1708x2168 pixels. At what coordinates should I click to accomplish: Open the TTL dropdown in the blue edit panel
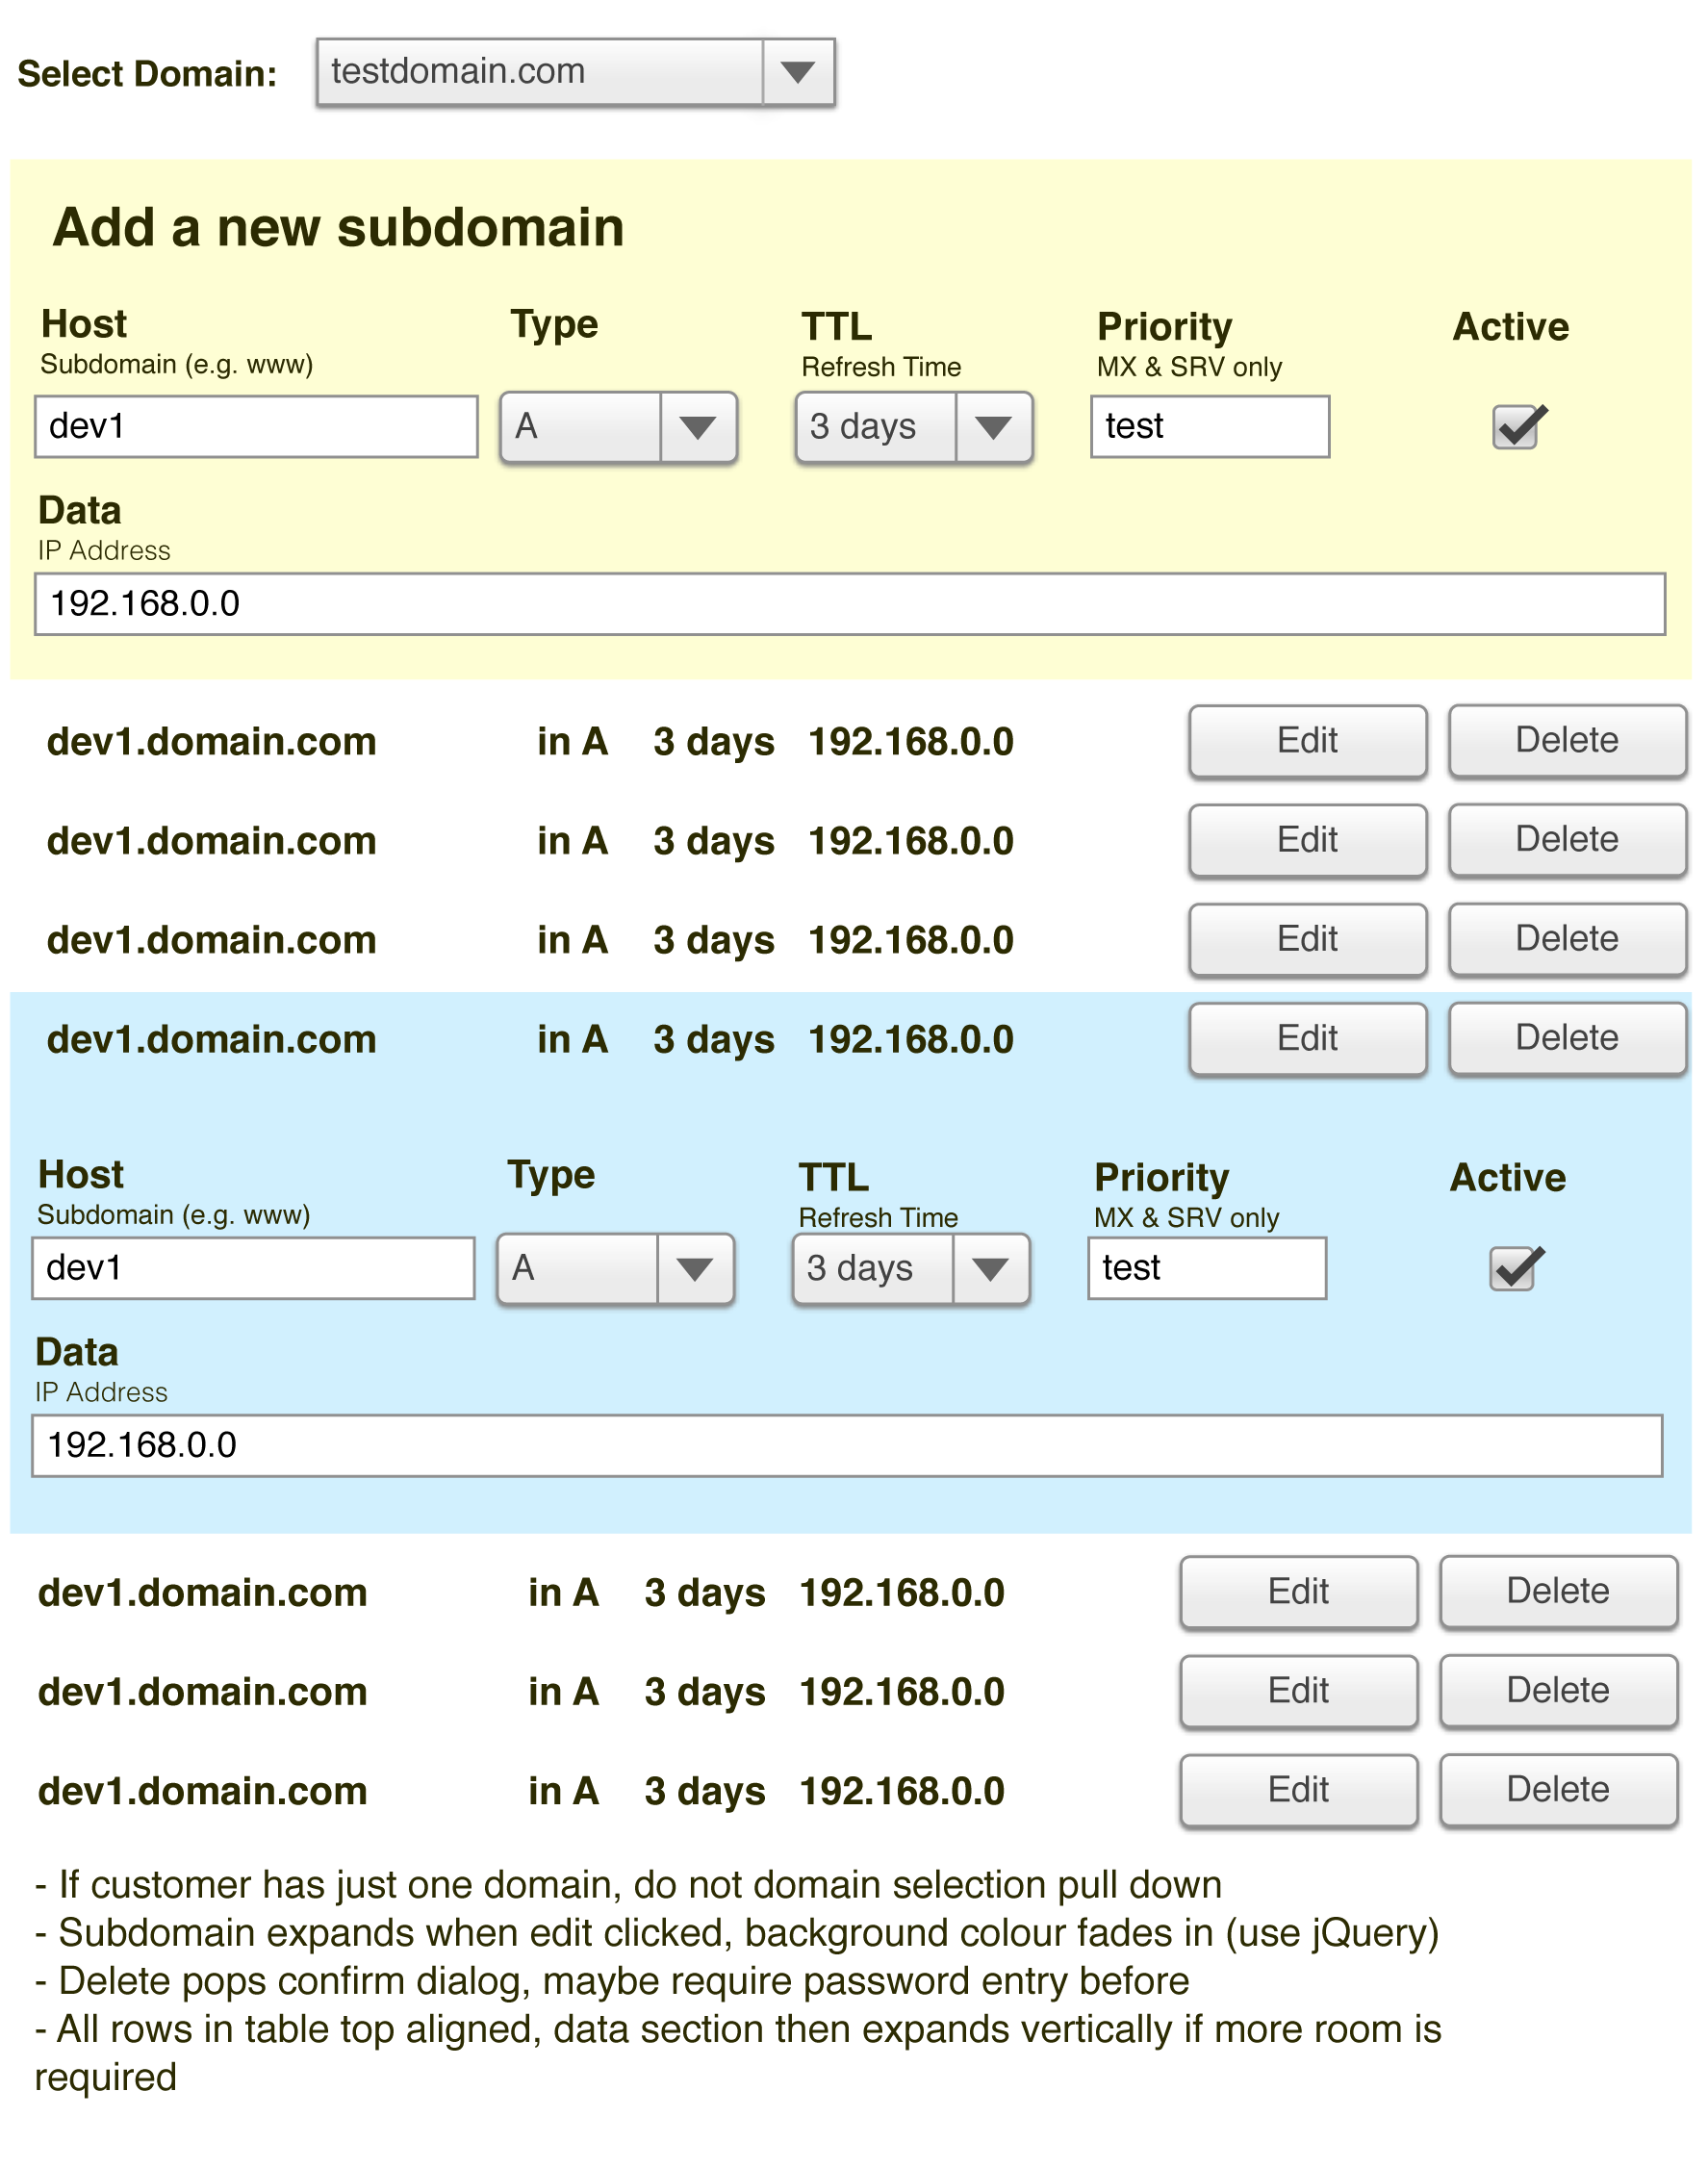tap(910, 1268)
